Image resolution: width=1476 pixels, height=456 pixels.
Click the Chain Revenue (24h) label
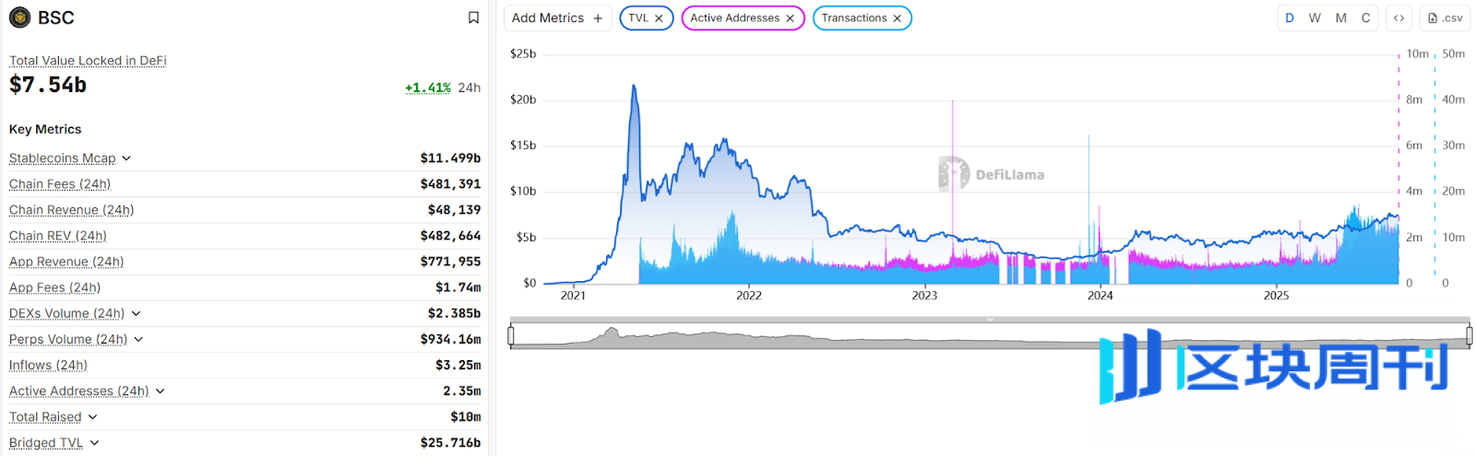pos(71,210)
